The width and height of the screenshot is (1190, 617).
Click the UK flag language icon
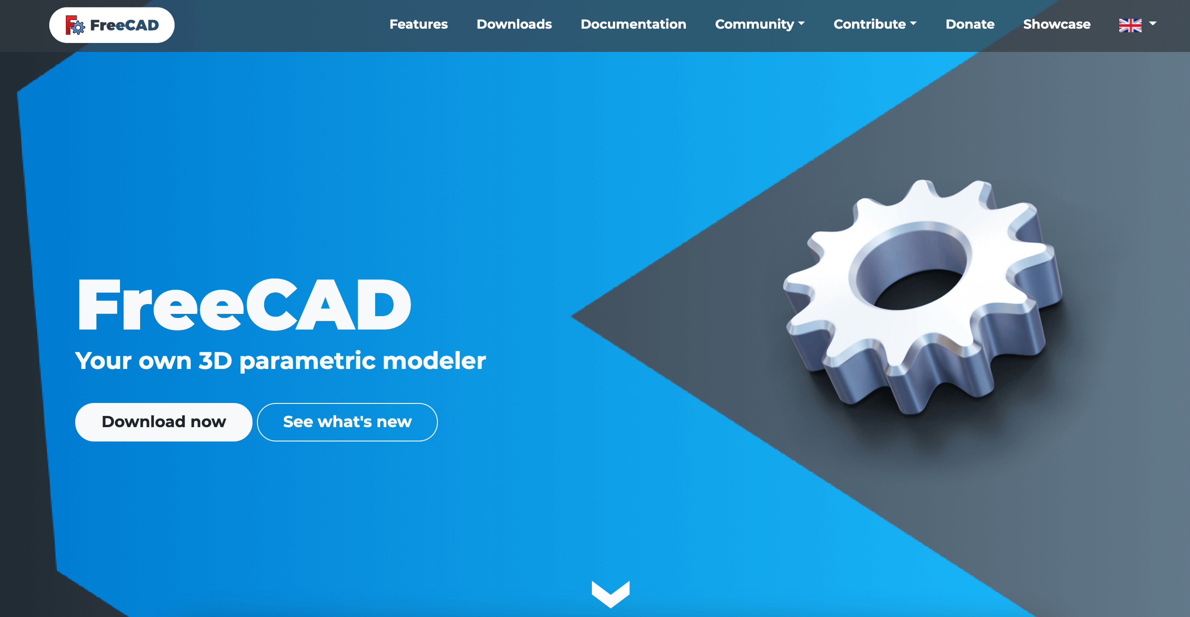(1130, 24)
